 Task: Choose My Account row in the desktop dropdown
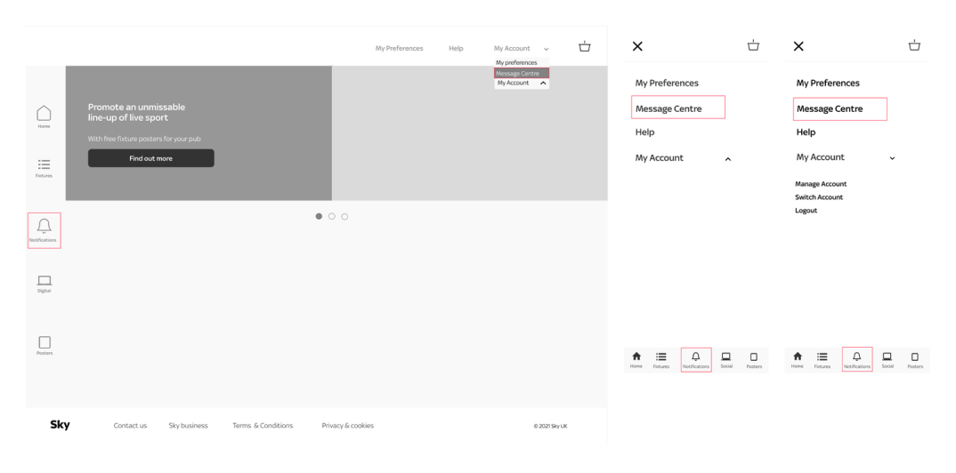[x=522, y=83]
